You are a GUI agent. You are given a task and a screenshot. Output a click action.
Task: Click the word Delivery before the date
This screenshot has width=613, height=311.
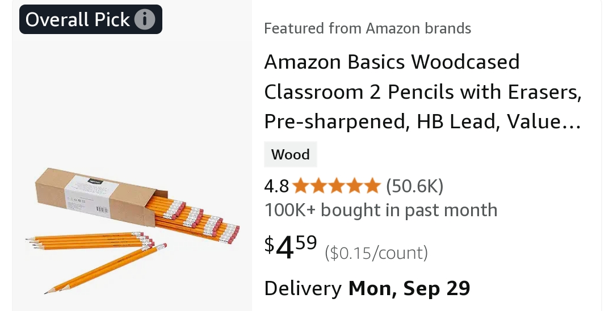[303, 288]
